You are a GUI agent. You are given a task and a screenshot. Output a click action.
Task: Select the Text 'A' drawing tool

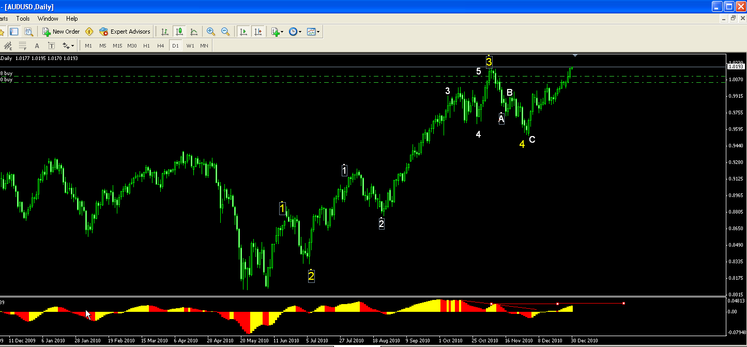(x=37, y=46)
